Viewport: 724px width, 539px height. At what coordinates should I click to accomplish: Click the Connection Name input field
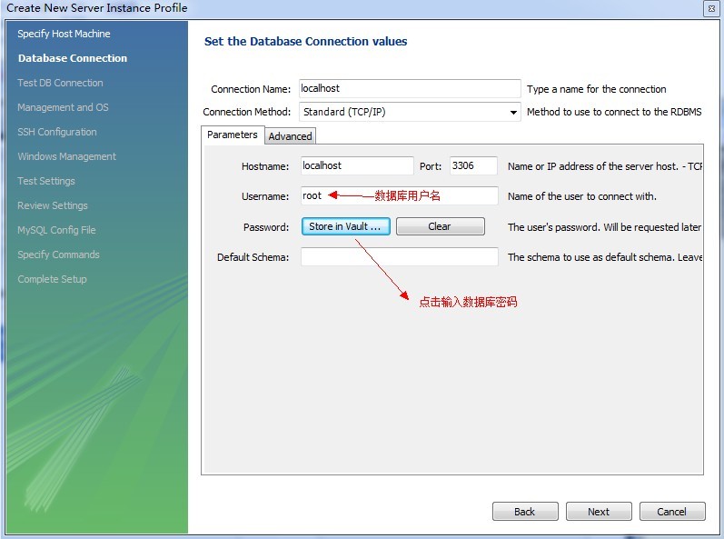(x=410, y=88)
